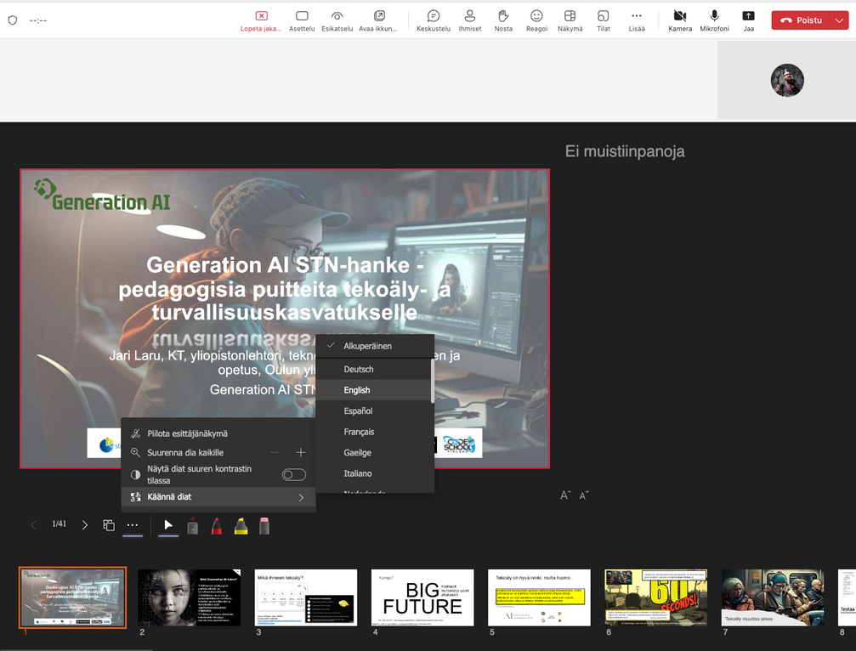This screenshot has width=856, height=651.
Task: Stop sharing with Lopeta jaka... icon
Action: tap(261, 16)
